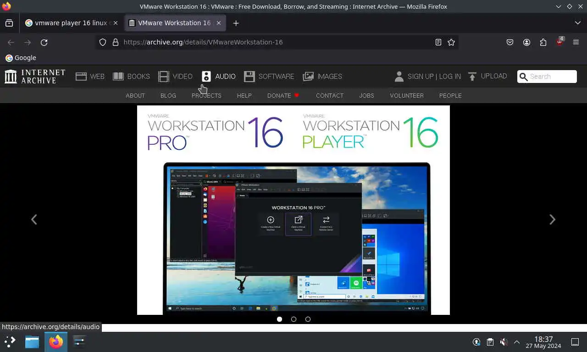Click SIGN UP link
Viewport: 587px width, 352px height.
[421, 77]
